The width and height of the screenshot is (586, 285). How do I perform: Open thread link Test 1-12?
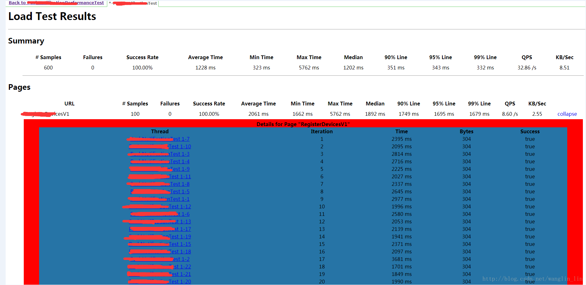[160, 206]
